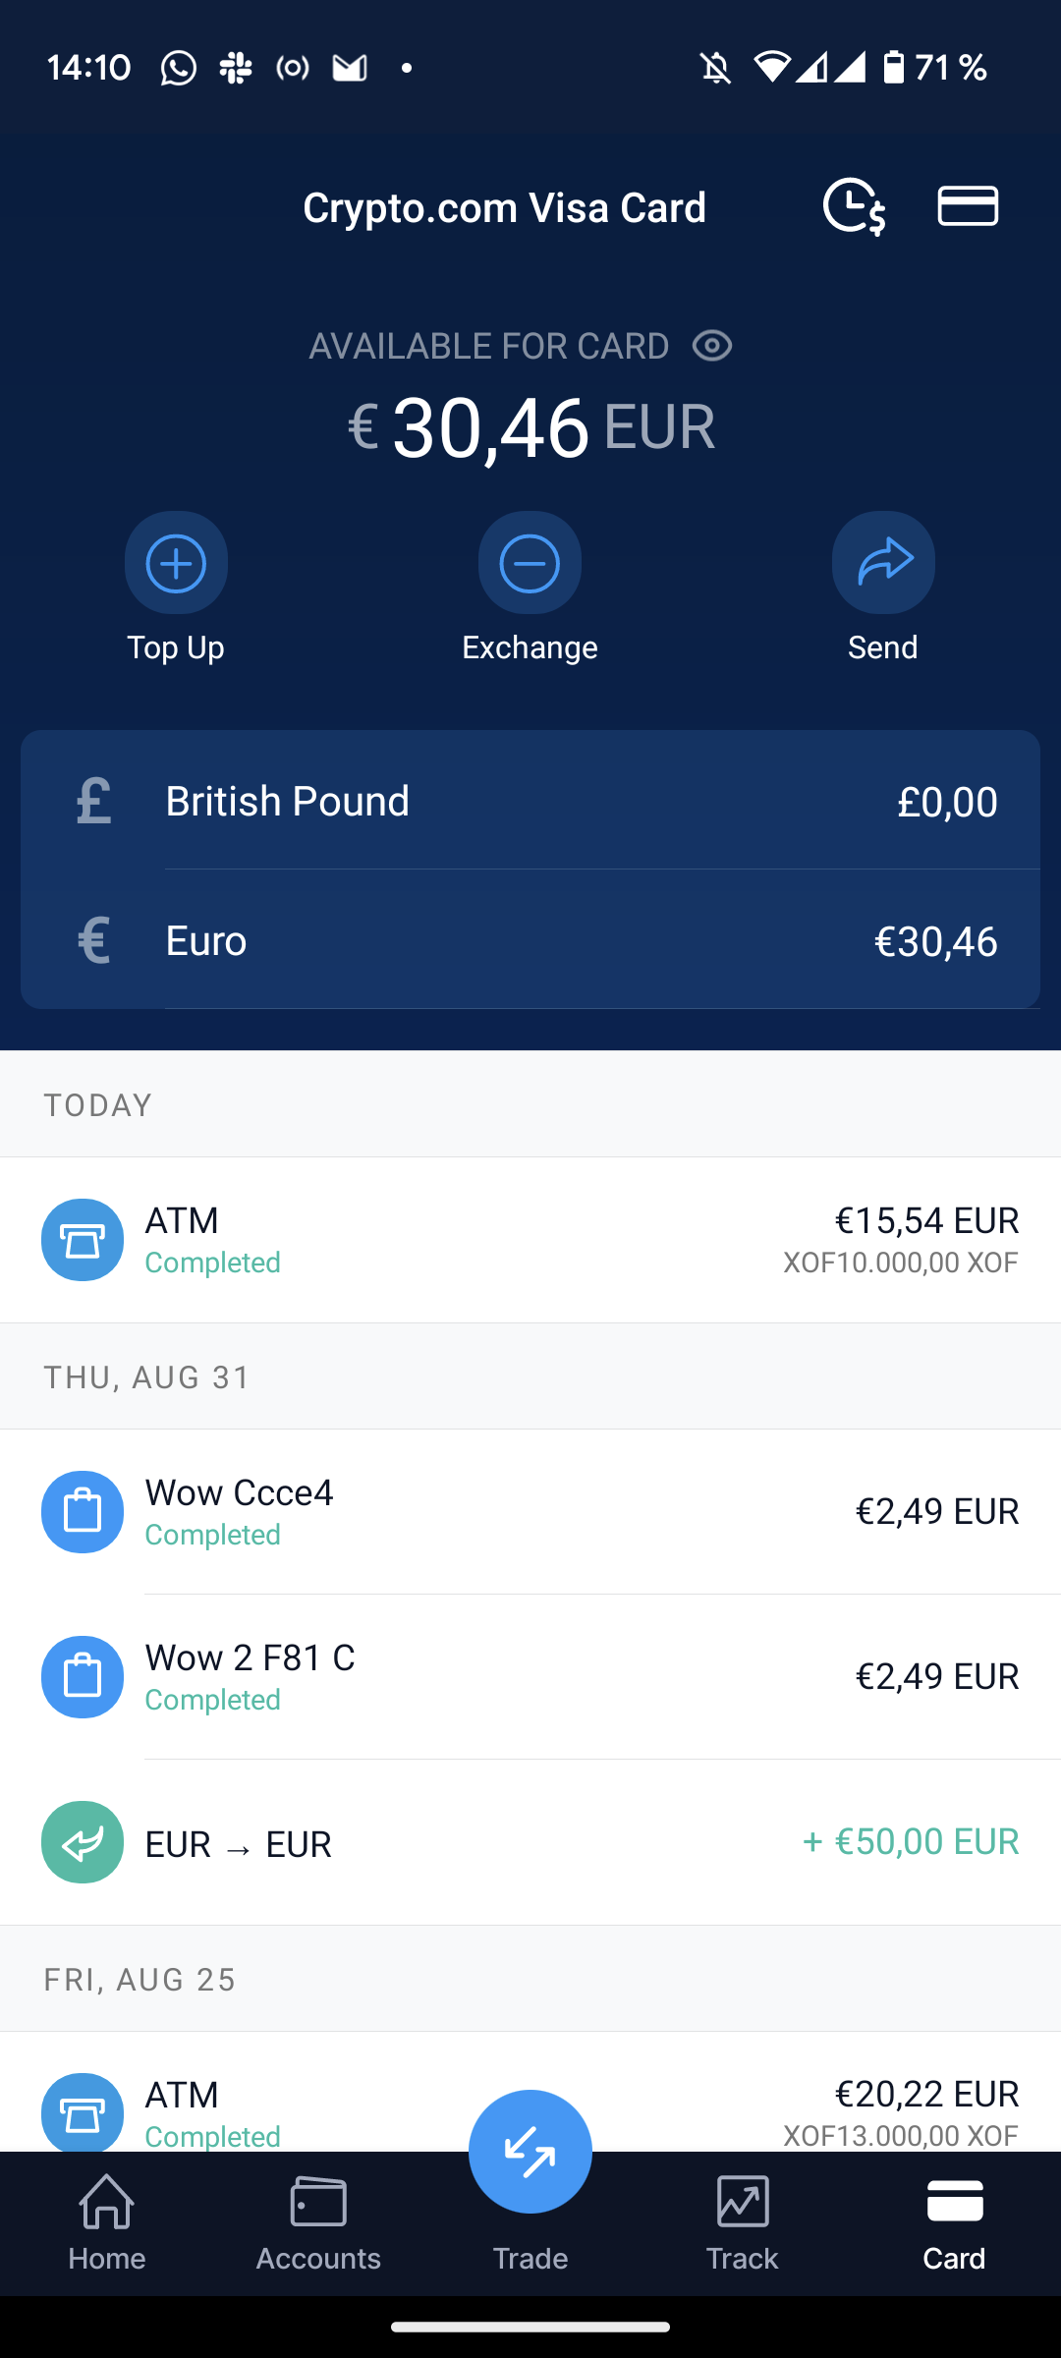Tap the card details icon in header
Screen dimensions: 1061x2358
pyautogui.click(x=968, y=206)
